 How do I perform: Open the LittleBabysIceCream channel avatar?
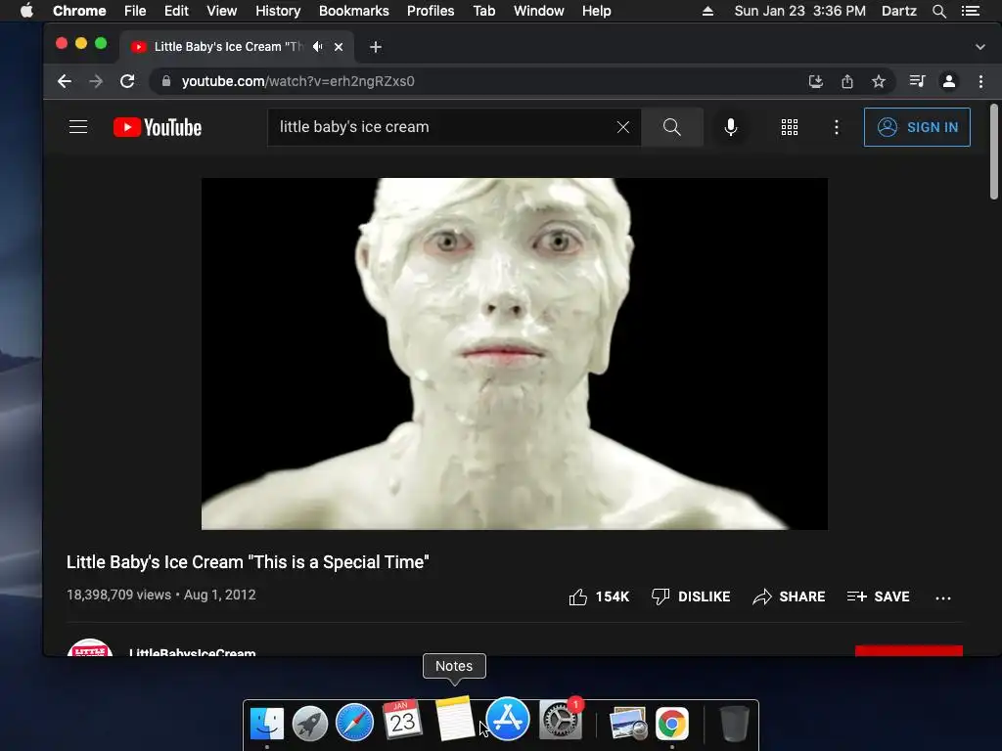[89, 647]
